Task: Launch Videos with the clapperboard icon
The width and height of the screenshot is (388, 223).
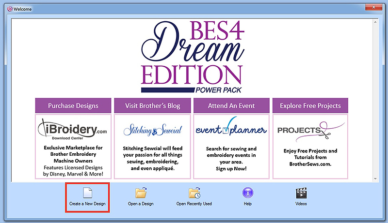Action: click(301, 193)
